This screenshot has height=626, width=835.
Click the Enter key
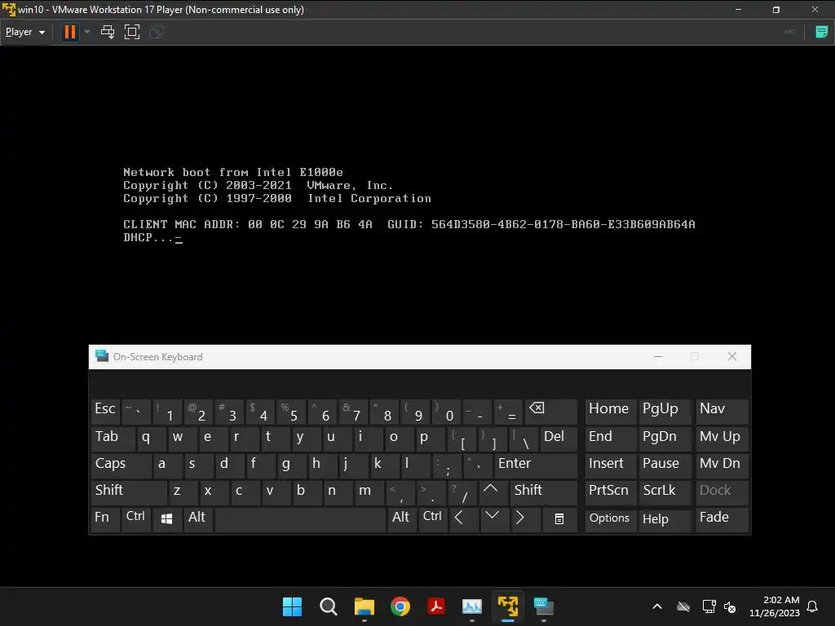point(536,465)
